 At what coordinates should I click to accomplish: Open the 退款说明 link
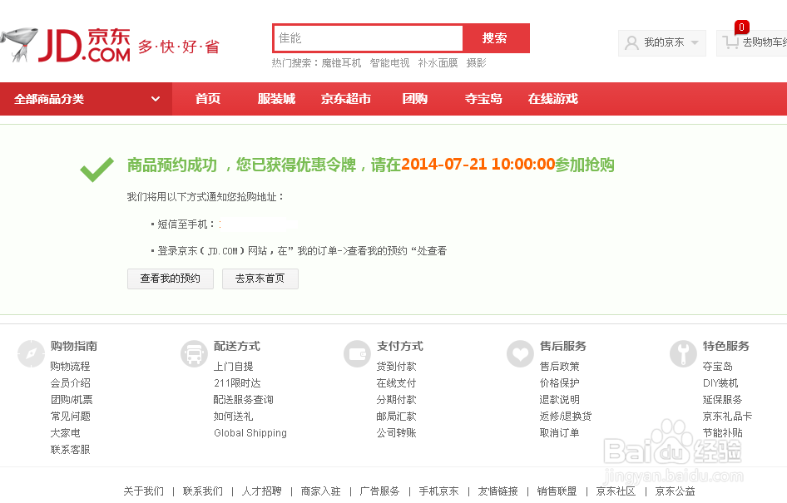[560, 400]
